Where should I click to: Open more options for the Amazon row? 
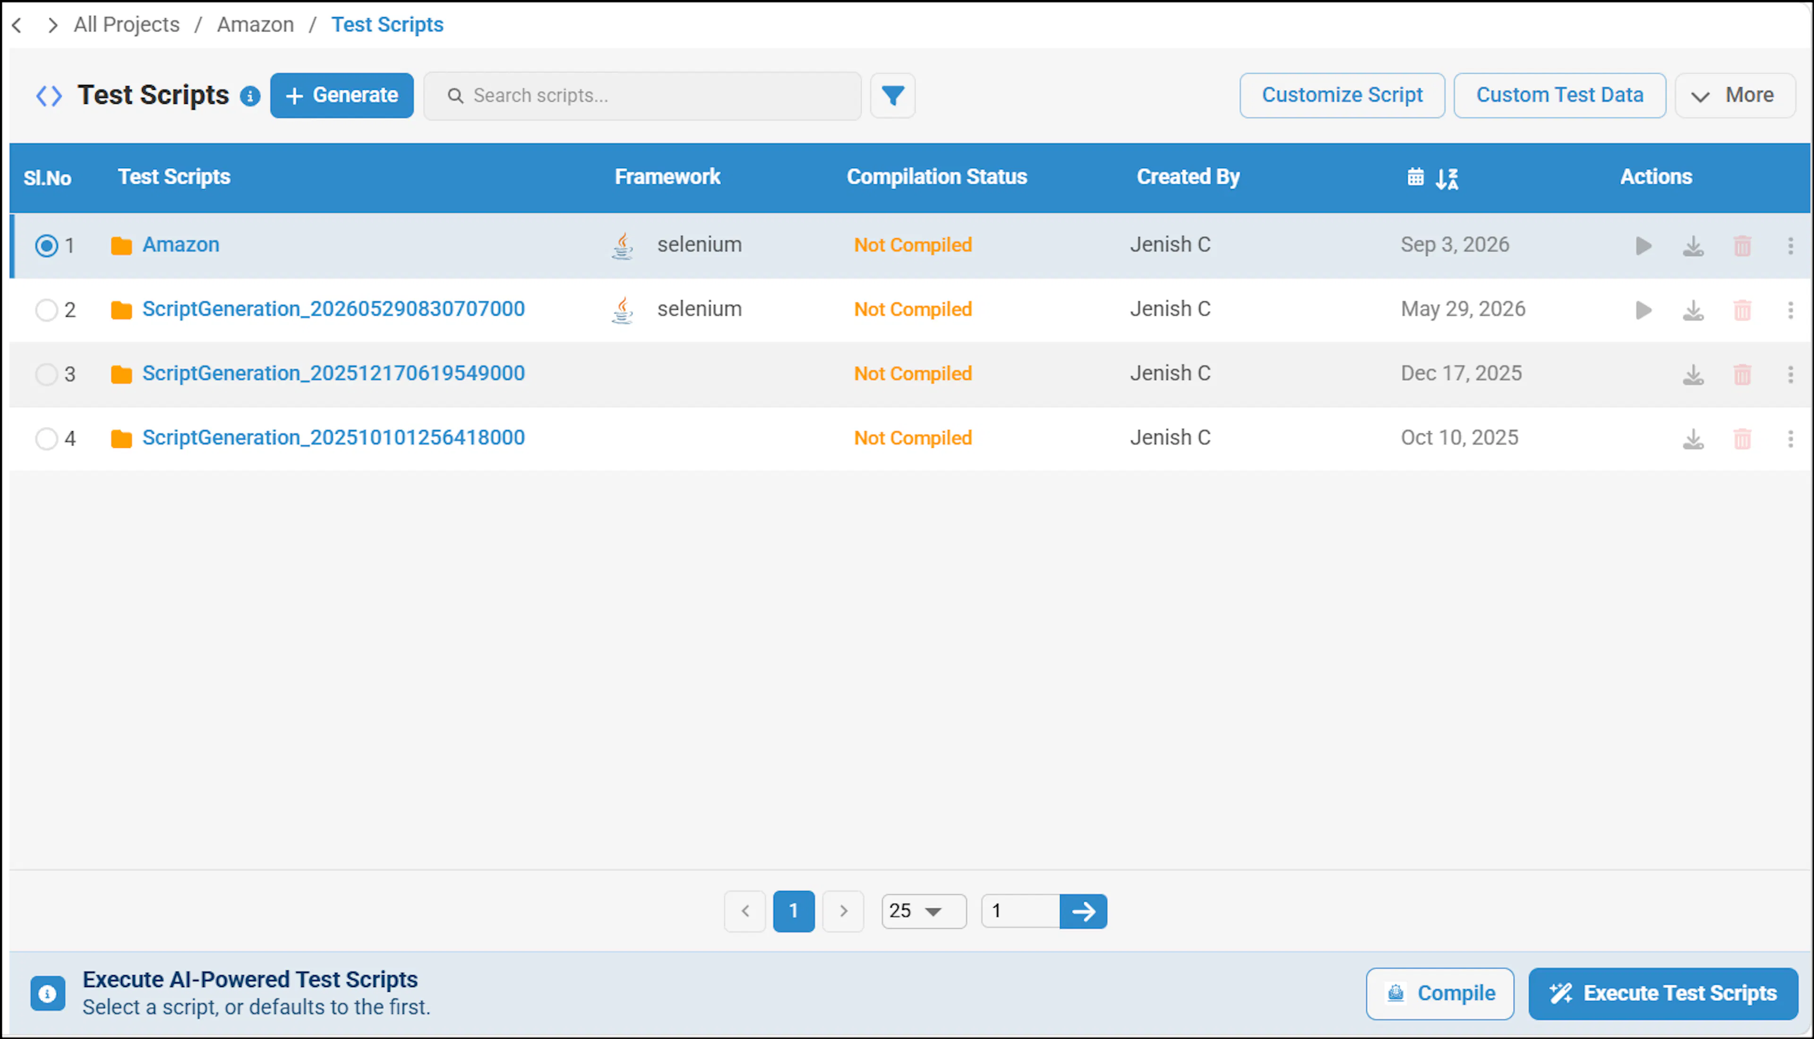click(x=1790, y=246)
